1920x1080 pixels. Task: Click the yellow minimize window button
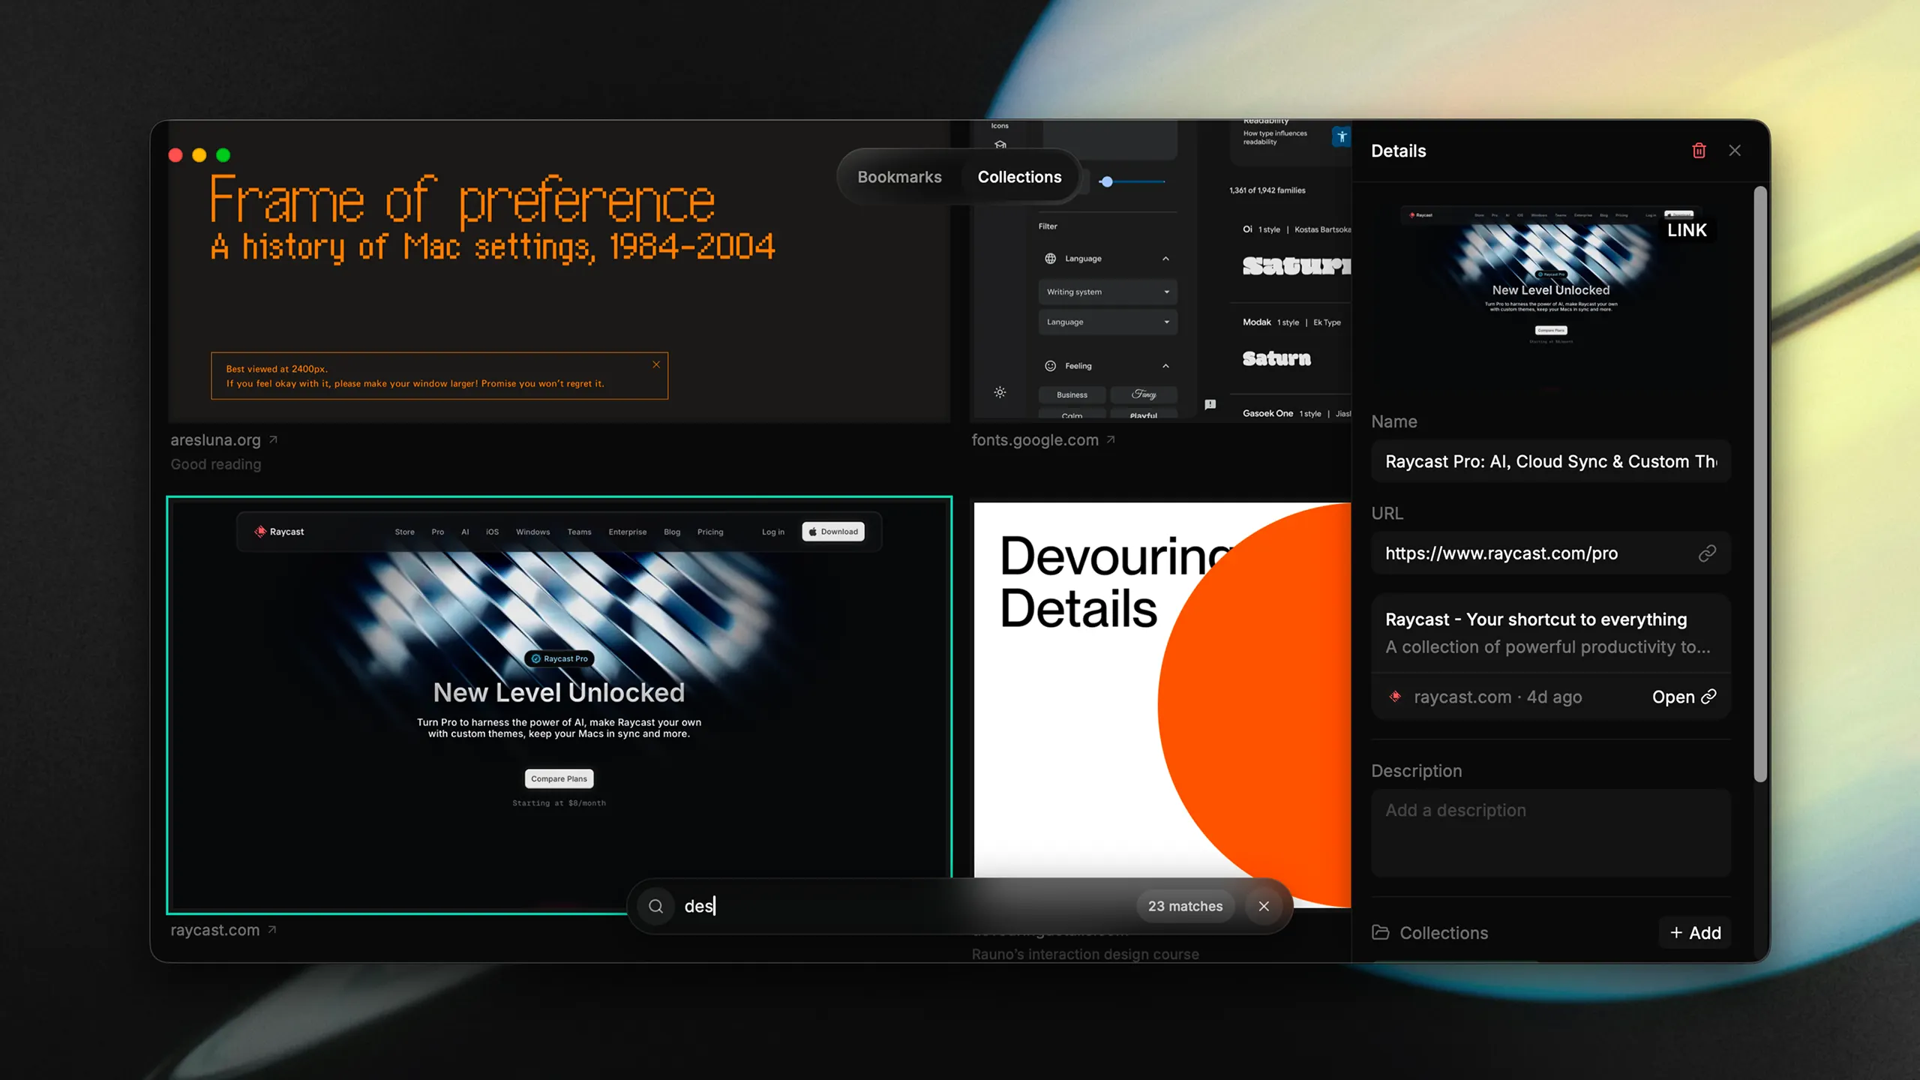(x=199, y=155)
